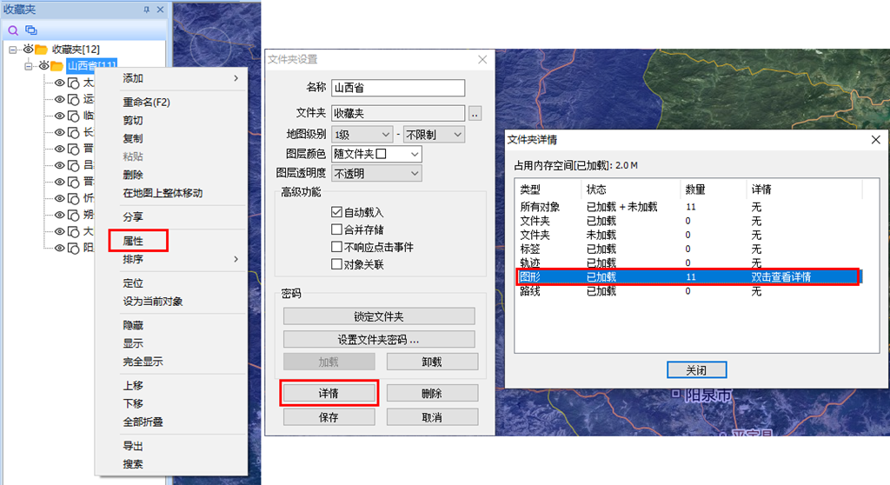
Task: Click the search magnifier icon in 收藏夹 panel
Action: pos(13,30)
